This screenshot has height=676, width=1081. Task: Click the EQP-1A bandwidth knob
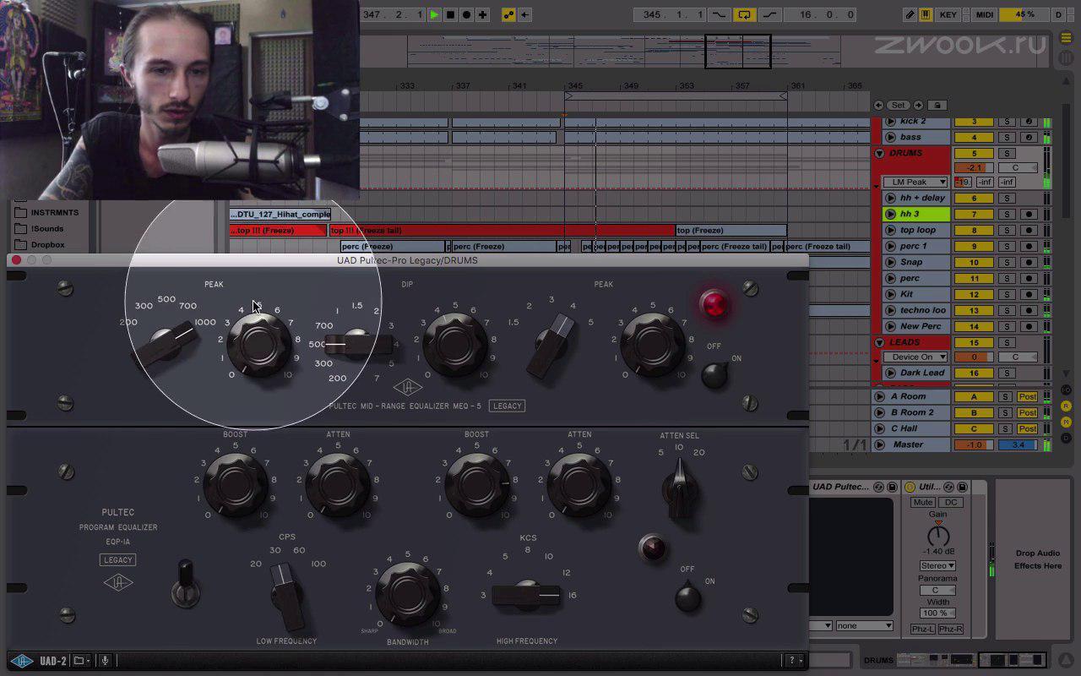(x=408, y=594)
